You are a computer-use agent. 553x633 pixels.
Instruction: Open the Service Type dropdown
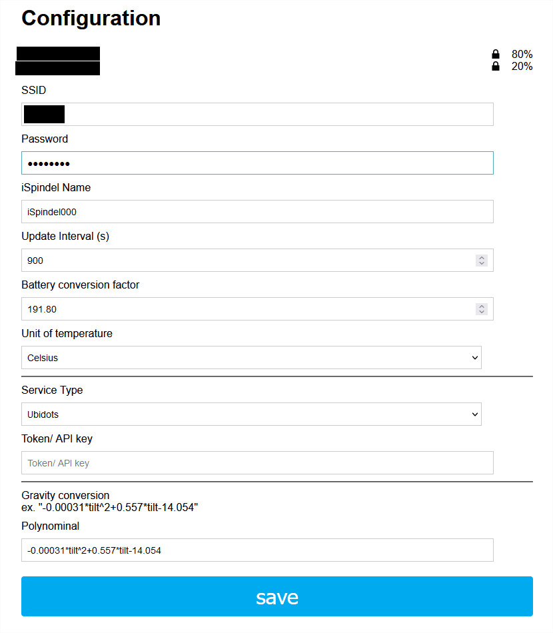(x=251, y=414)
